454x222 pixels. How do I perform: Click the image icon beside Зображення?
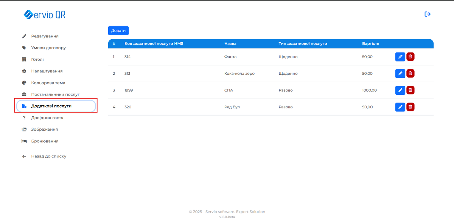coord(24,129)
